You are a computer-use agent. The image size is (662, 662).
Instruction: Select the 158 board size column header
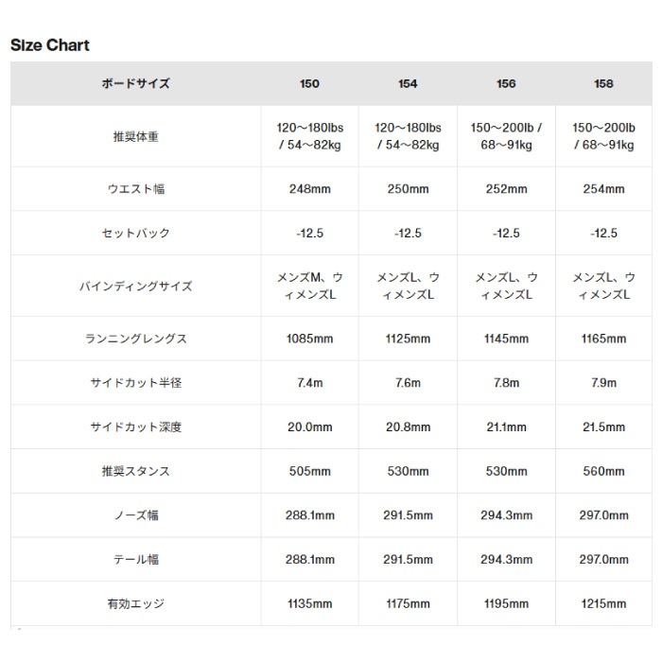[x=603, y=84]
